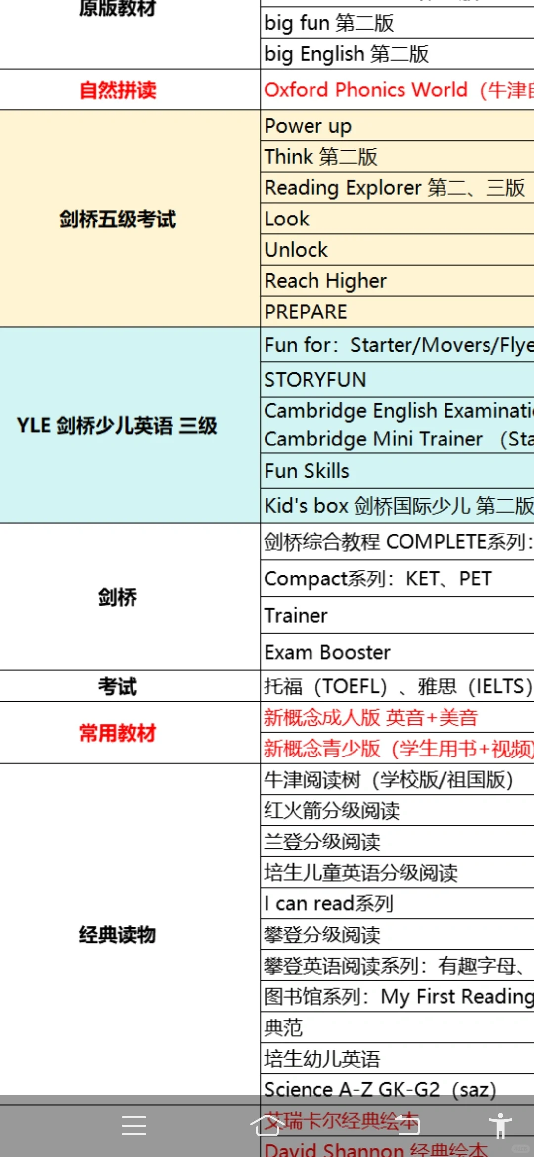Click the '红火箭分级阅读' row
This screenshot has width=534, height=1157.
click(398, 810)
